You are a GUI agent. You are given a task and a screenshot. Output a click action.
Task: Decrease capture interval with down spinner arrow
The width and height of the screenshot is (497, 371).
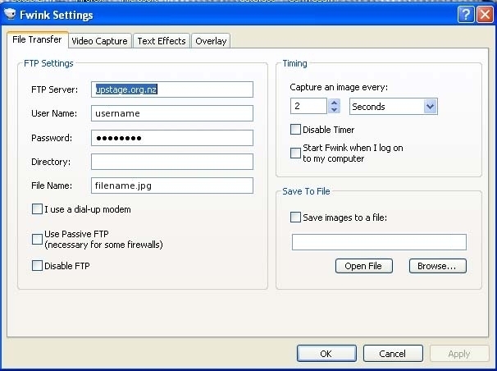pos(334,110)
